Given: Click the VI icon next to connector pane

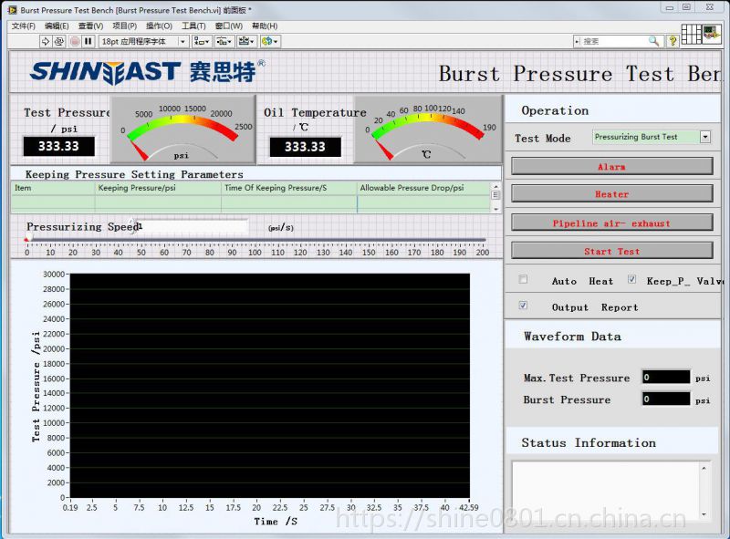Looking at the screenshot, I should point(712,34).
